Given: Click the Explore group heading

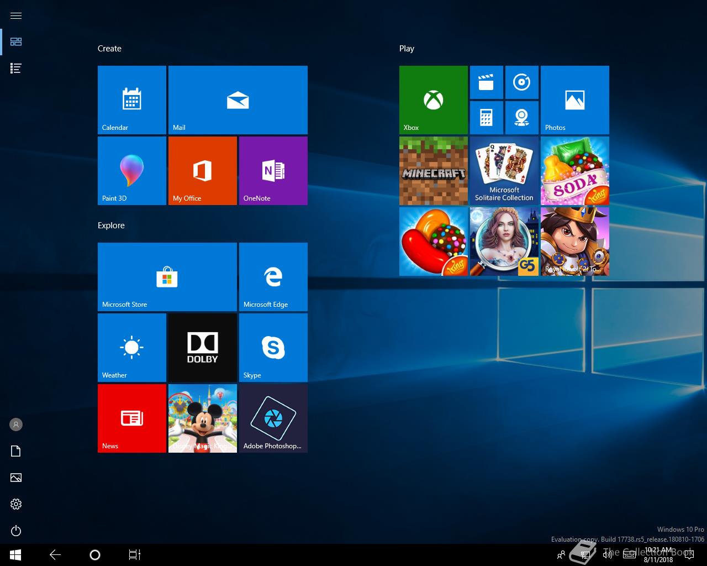Looking at the screenshot, I should coord(111,226).
